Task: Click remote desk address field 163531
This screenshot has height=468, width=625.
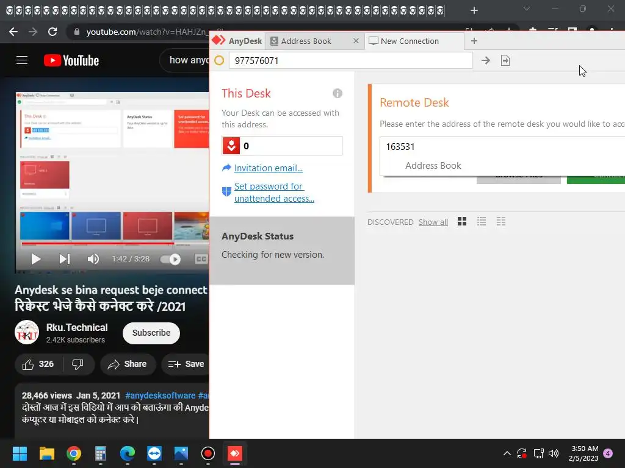Action: [x=502, y=146]
